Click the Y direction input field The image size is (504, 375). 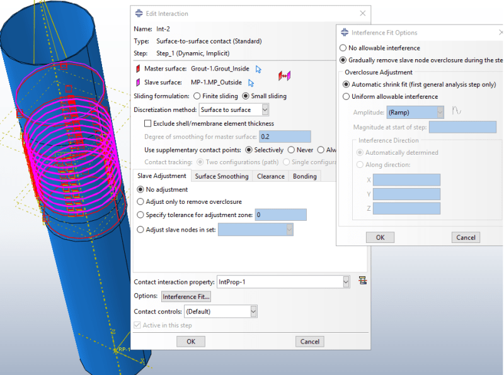point(406,194)
